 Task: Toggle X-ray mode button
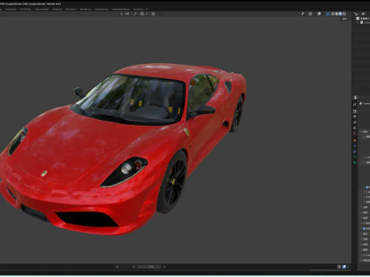(328, 14)
